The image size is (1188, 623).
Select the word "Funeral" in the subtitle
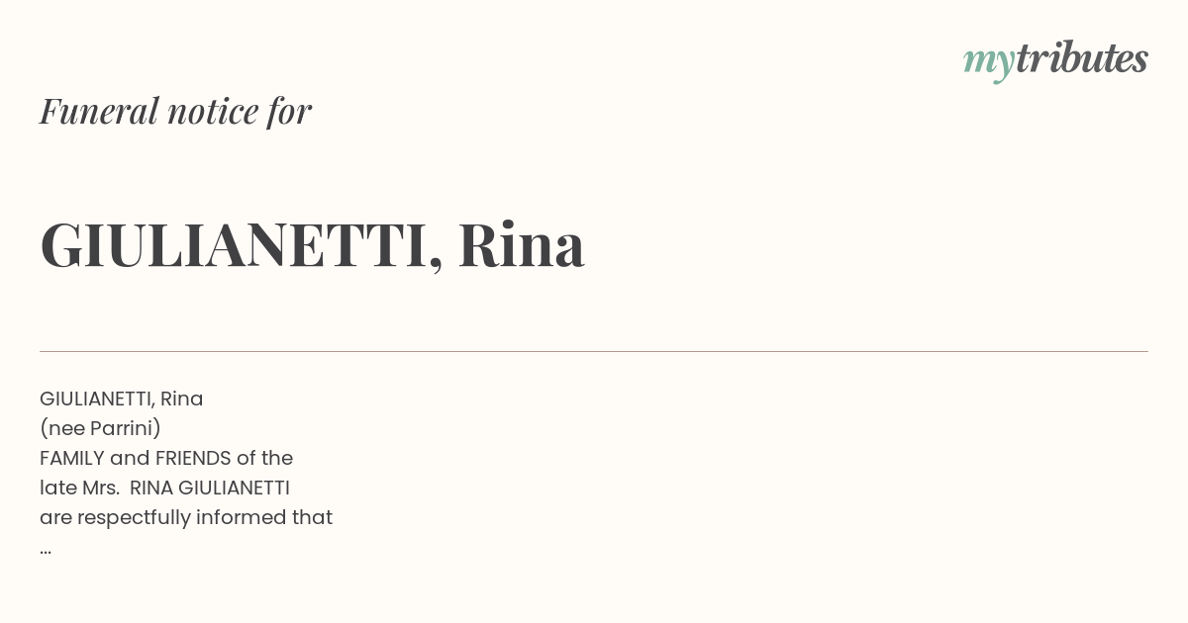99,111
